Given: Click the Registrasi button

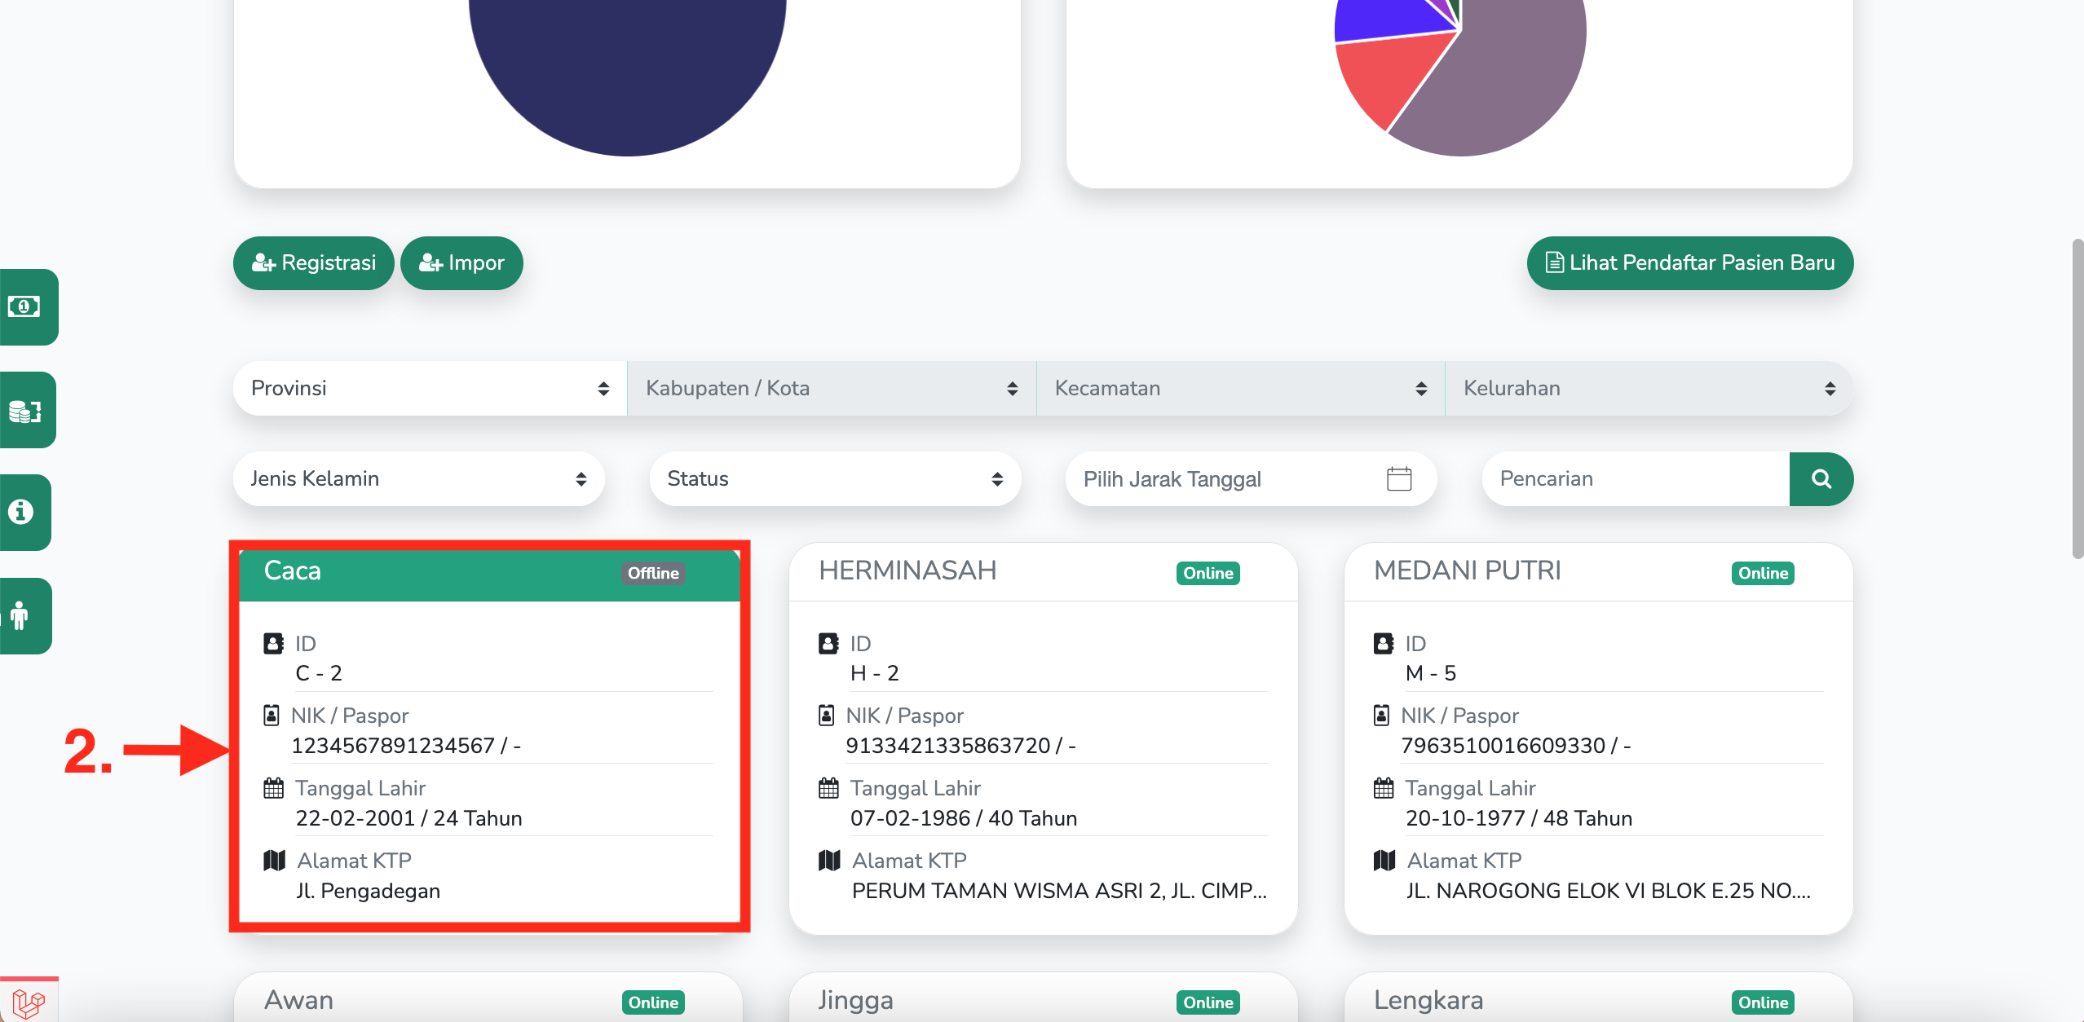Looking at the screenshot, I should point(314,262).
